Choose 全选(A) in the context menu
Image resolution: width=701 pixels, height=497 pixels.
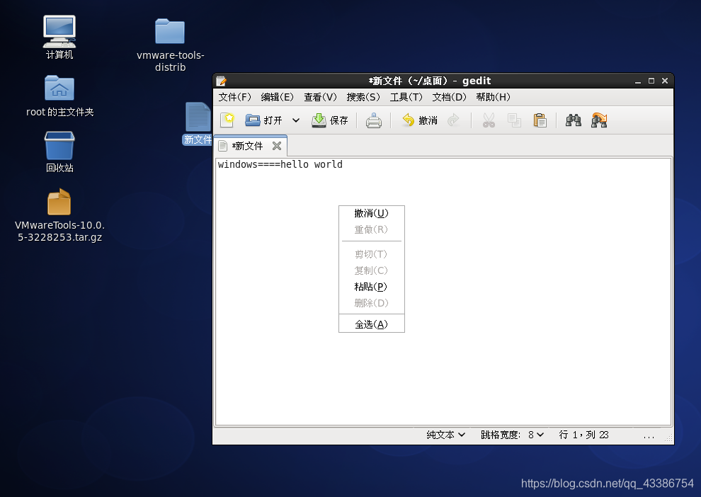[372, 324]
